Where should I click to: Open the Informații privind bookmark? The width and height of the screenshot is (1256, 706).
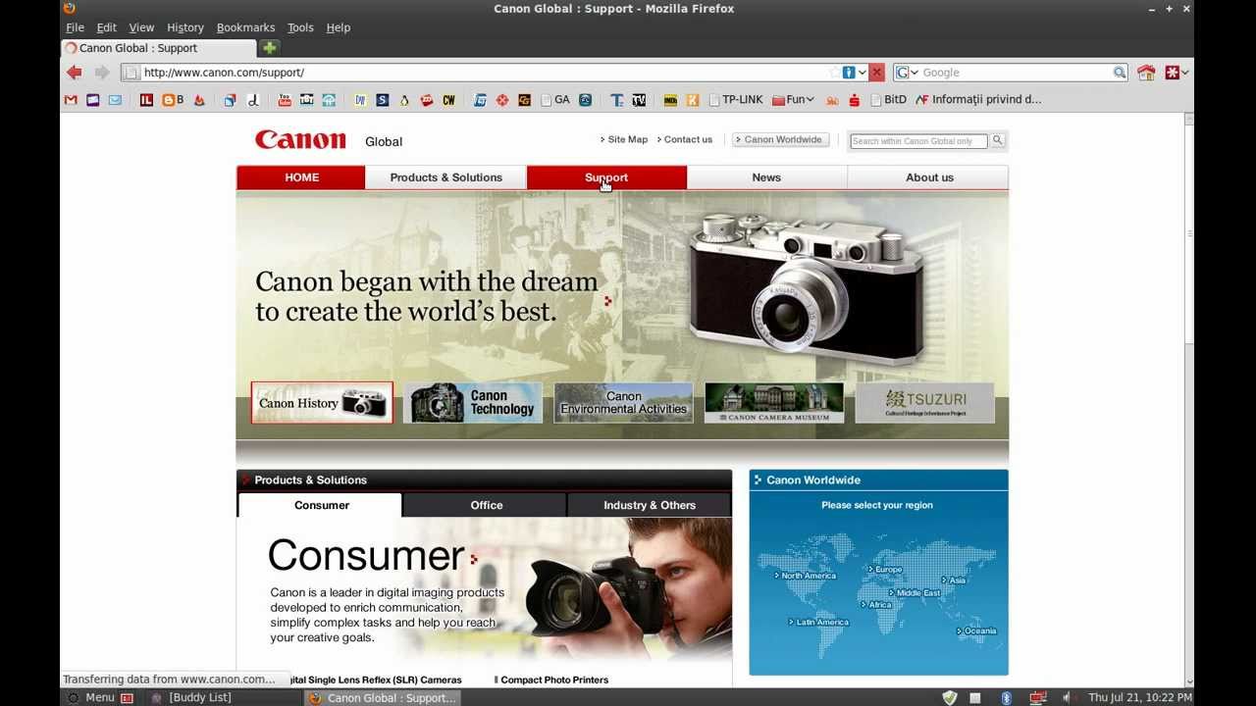(978, 100)
